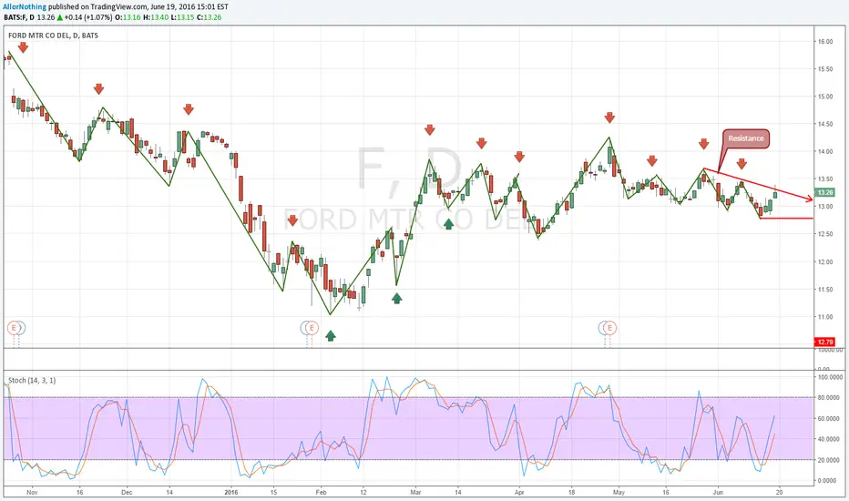Click the FORD MTR CO DEL, D, BATS title
This screenshot has width=849, height=501.
(x=53, y=36)
